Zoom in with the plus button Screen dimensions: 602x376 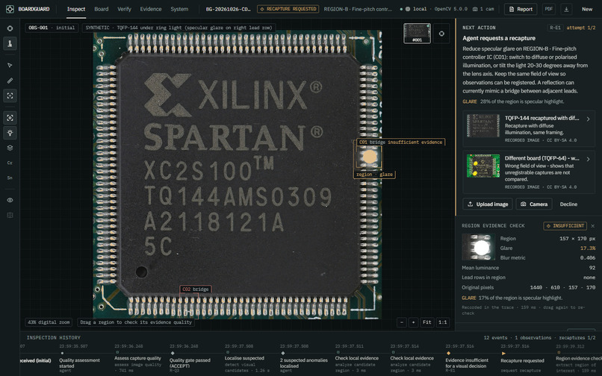tap(413, 322)
